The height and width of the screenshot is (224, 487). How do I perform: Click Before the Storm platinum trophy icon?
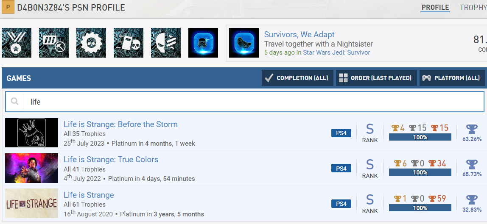click(472, 129)
